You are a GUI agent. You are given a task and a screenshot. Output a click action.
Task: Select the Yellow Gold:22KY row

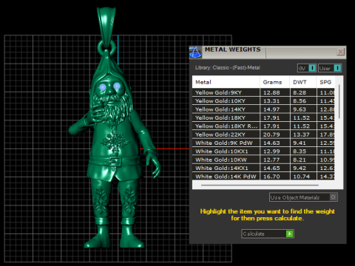tap(263, 134)
